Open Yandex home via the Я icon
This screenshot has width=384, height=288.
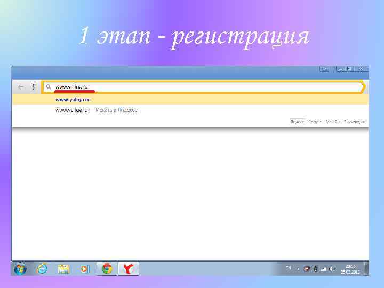(34, 87)
